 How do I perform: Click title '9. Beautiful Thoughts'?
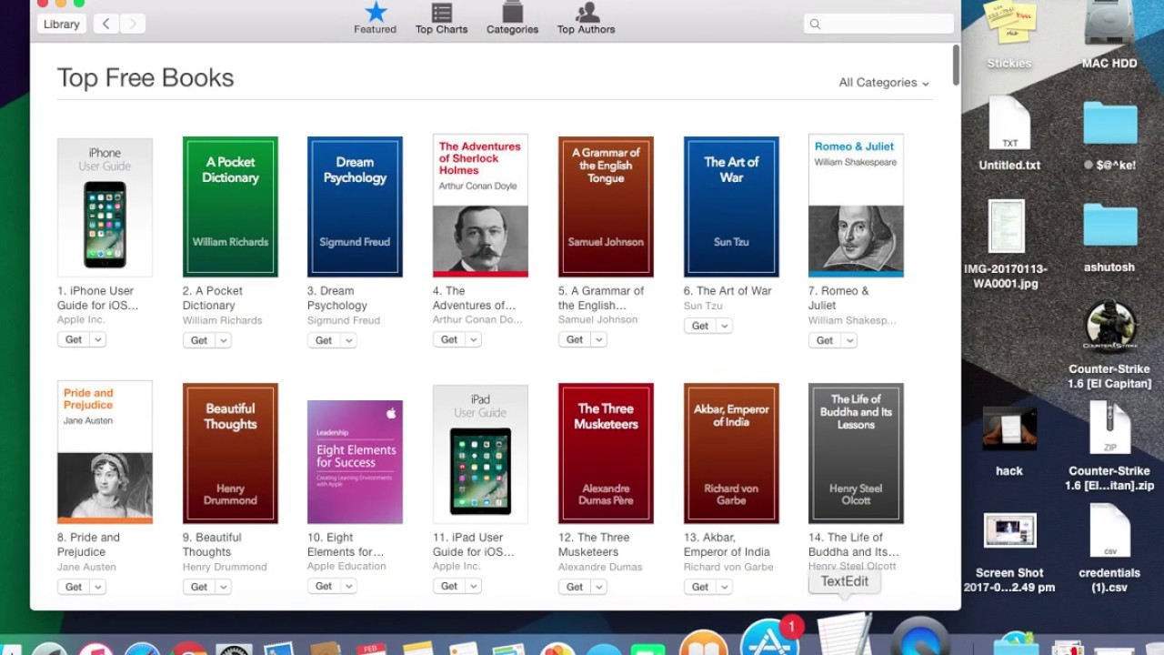pos(212,545)
